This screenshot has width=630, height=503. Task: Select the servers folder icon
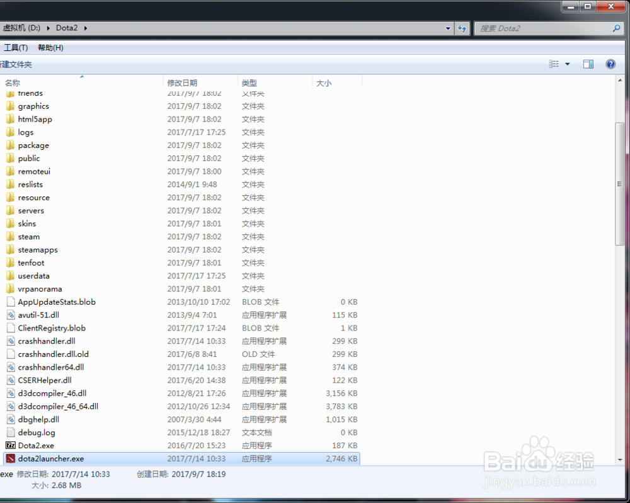pyautogui.click(x=11, y=210)
